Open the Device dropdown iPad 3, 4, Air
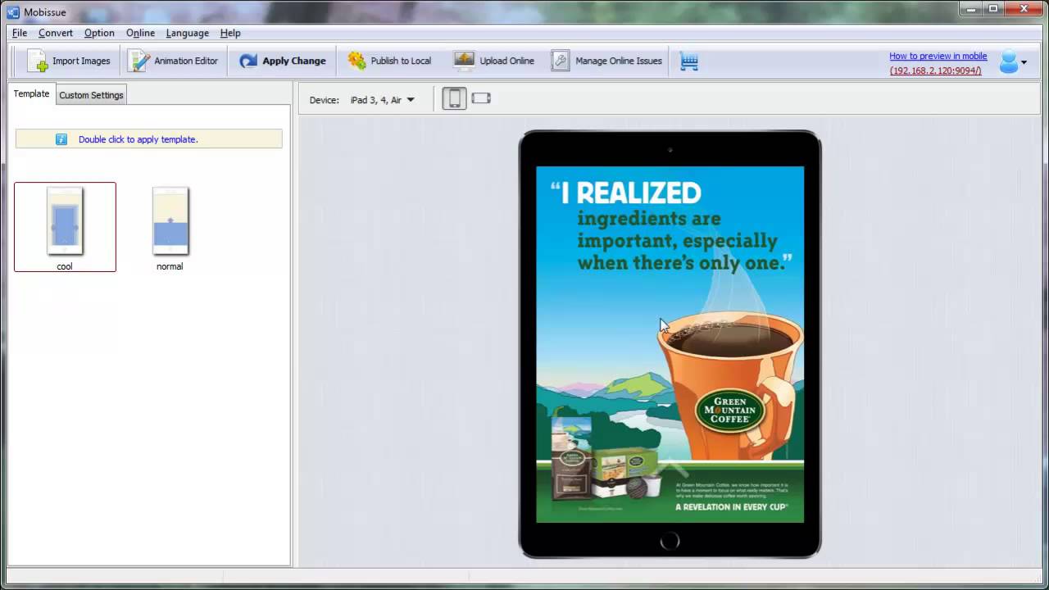The width and height of the screenshot is (1049, 590). 382,100
